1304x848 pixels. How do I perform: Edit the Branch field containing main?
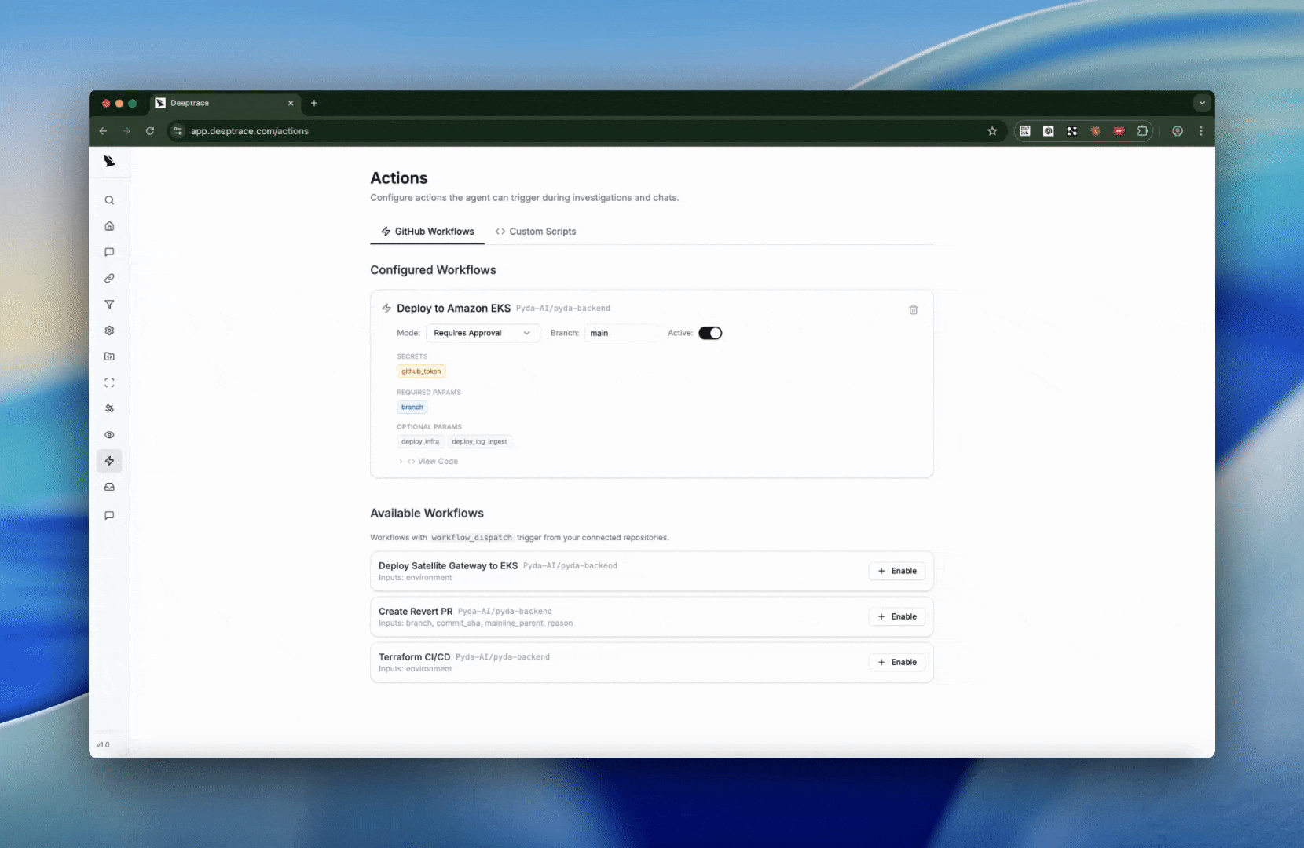tap(621, 333)
